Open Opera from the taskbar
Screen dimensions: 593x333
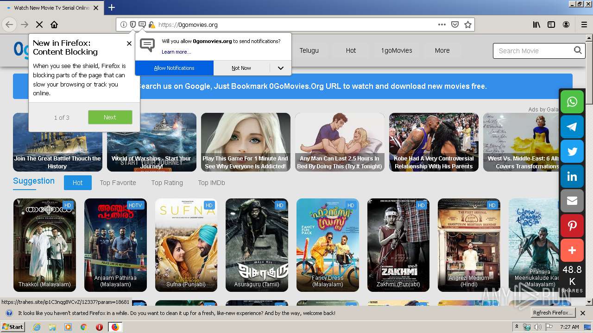click(x=99, y=327)
